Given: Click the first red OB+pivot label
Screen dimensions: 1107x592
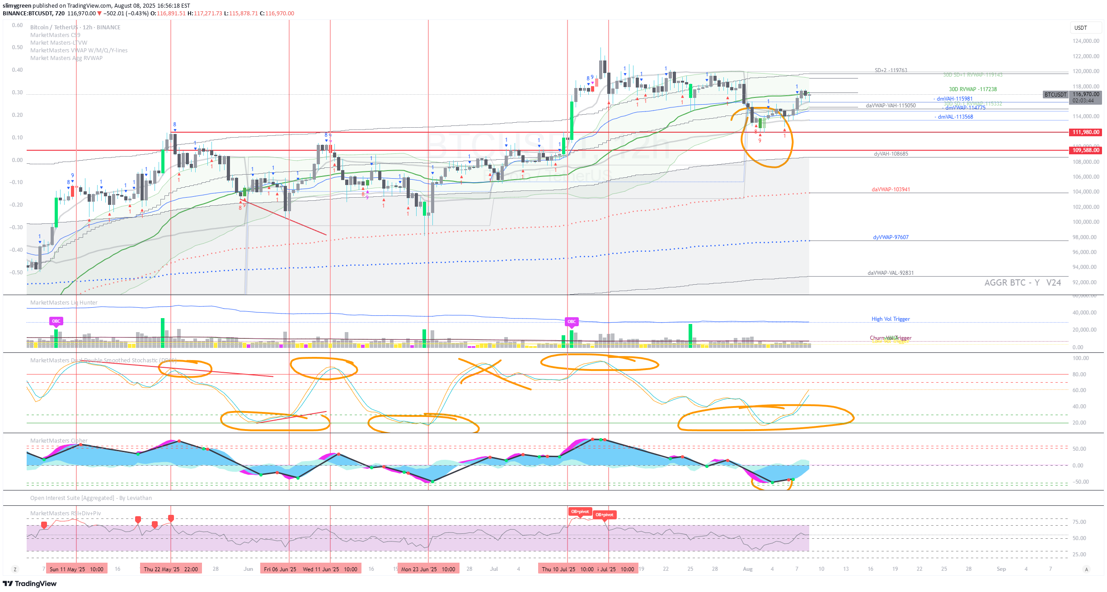Looking at the screenshot, I should (580, 512).
